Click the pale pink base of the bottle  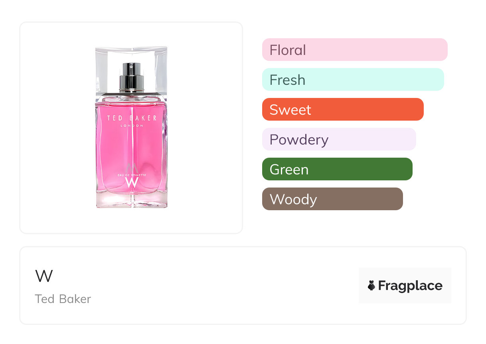coord(132,201)
